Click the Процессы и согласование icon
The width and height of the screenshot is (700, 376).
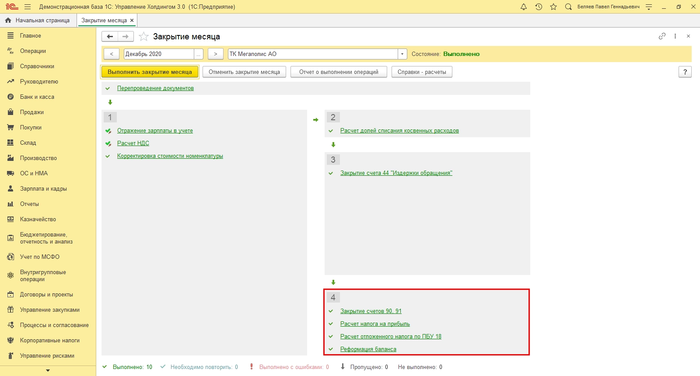point(10,325)
